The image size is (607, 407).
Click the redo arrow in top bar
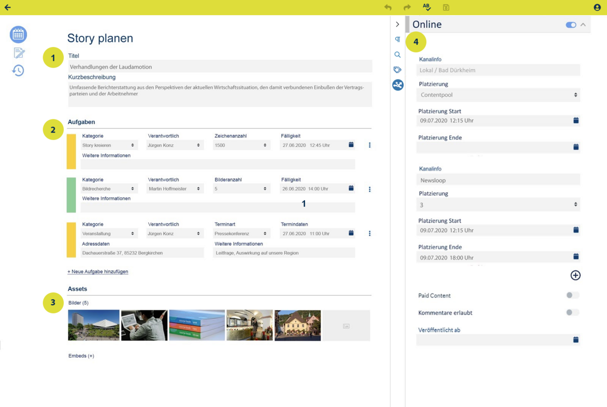click(407, 7)
